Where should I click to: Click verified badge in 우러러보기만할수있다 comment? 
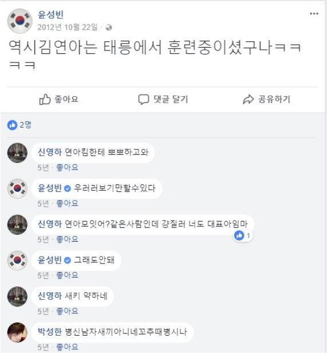click(67, 188)
